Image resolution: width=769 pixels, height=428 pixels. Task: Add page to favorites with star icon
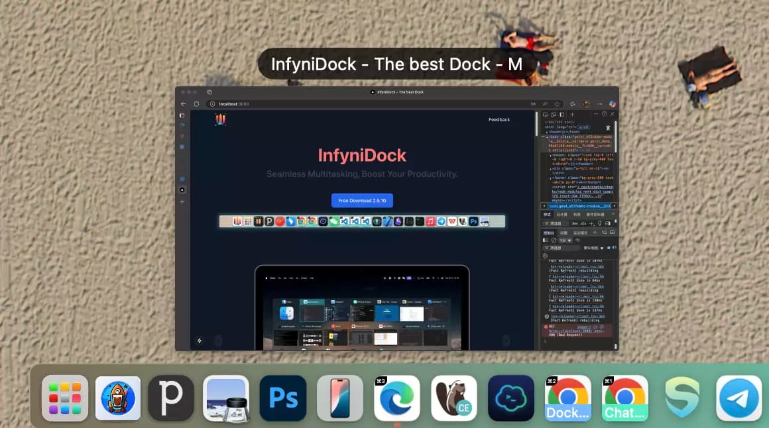click(557, 104)
